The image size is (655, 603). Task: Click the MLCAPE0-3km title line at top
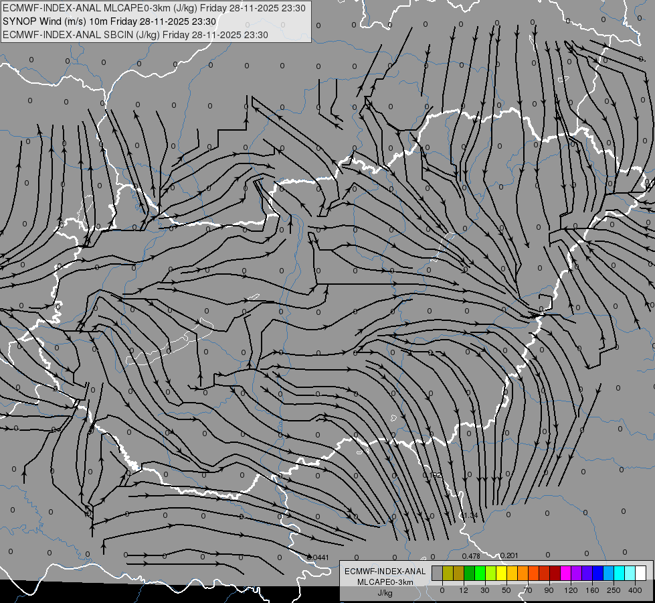click(154, 8)
